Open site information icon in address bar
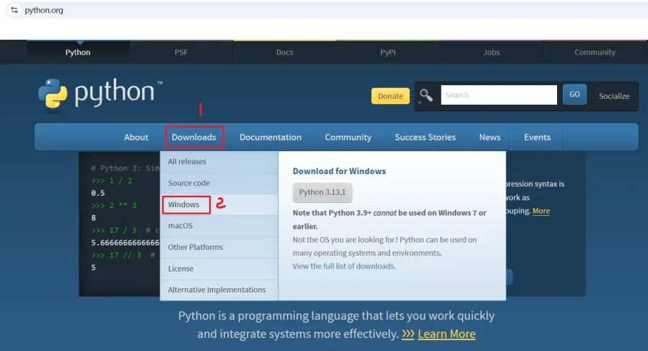 click(x=14, y=10)
